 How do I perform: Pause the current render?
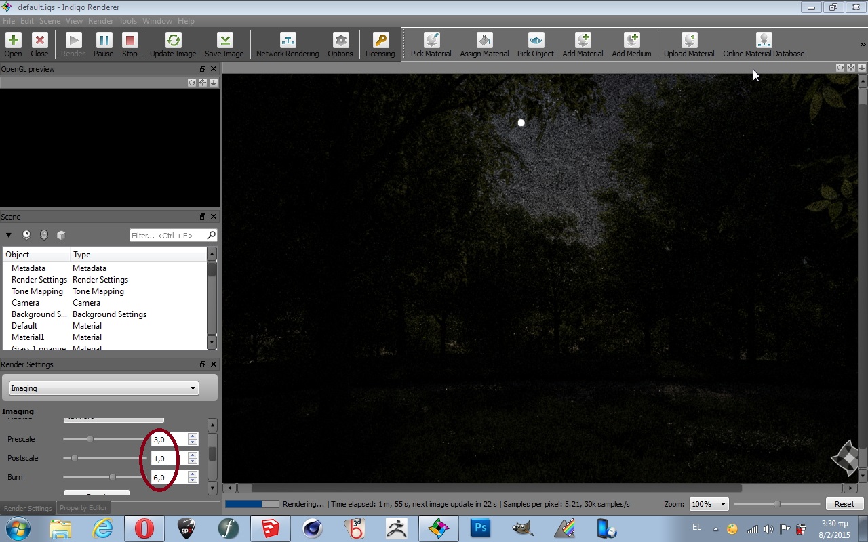click(103, 45)
